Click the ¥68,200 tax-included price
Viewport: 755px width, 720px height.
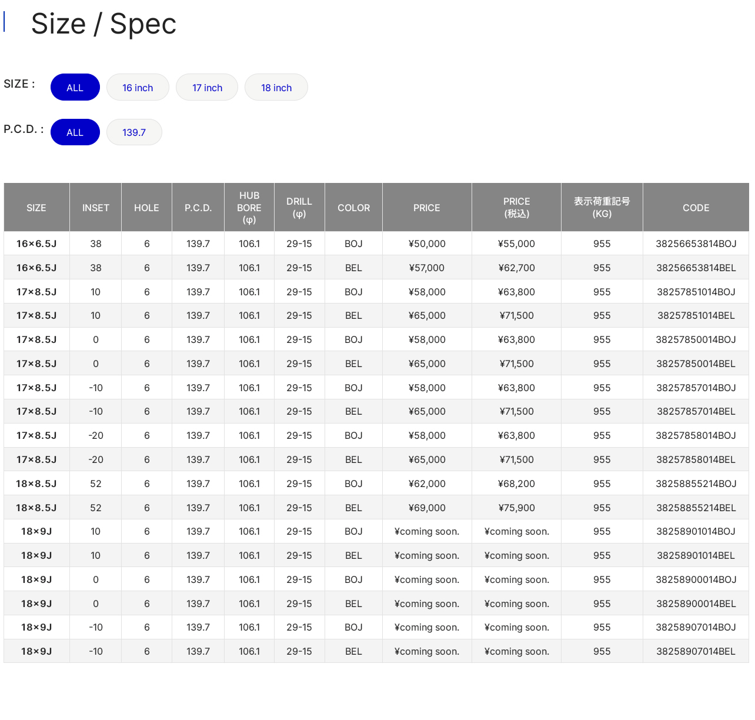click(x=517, y=484)
